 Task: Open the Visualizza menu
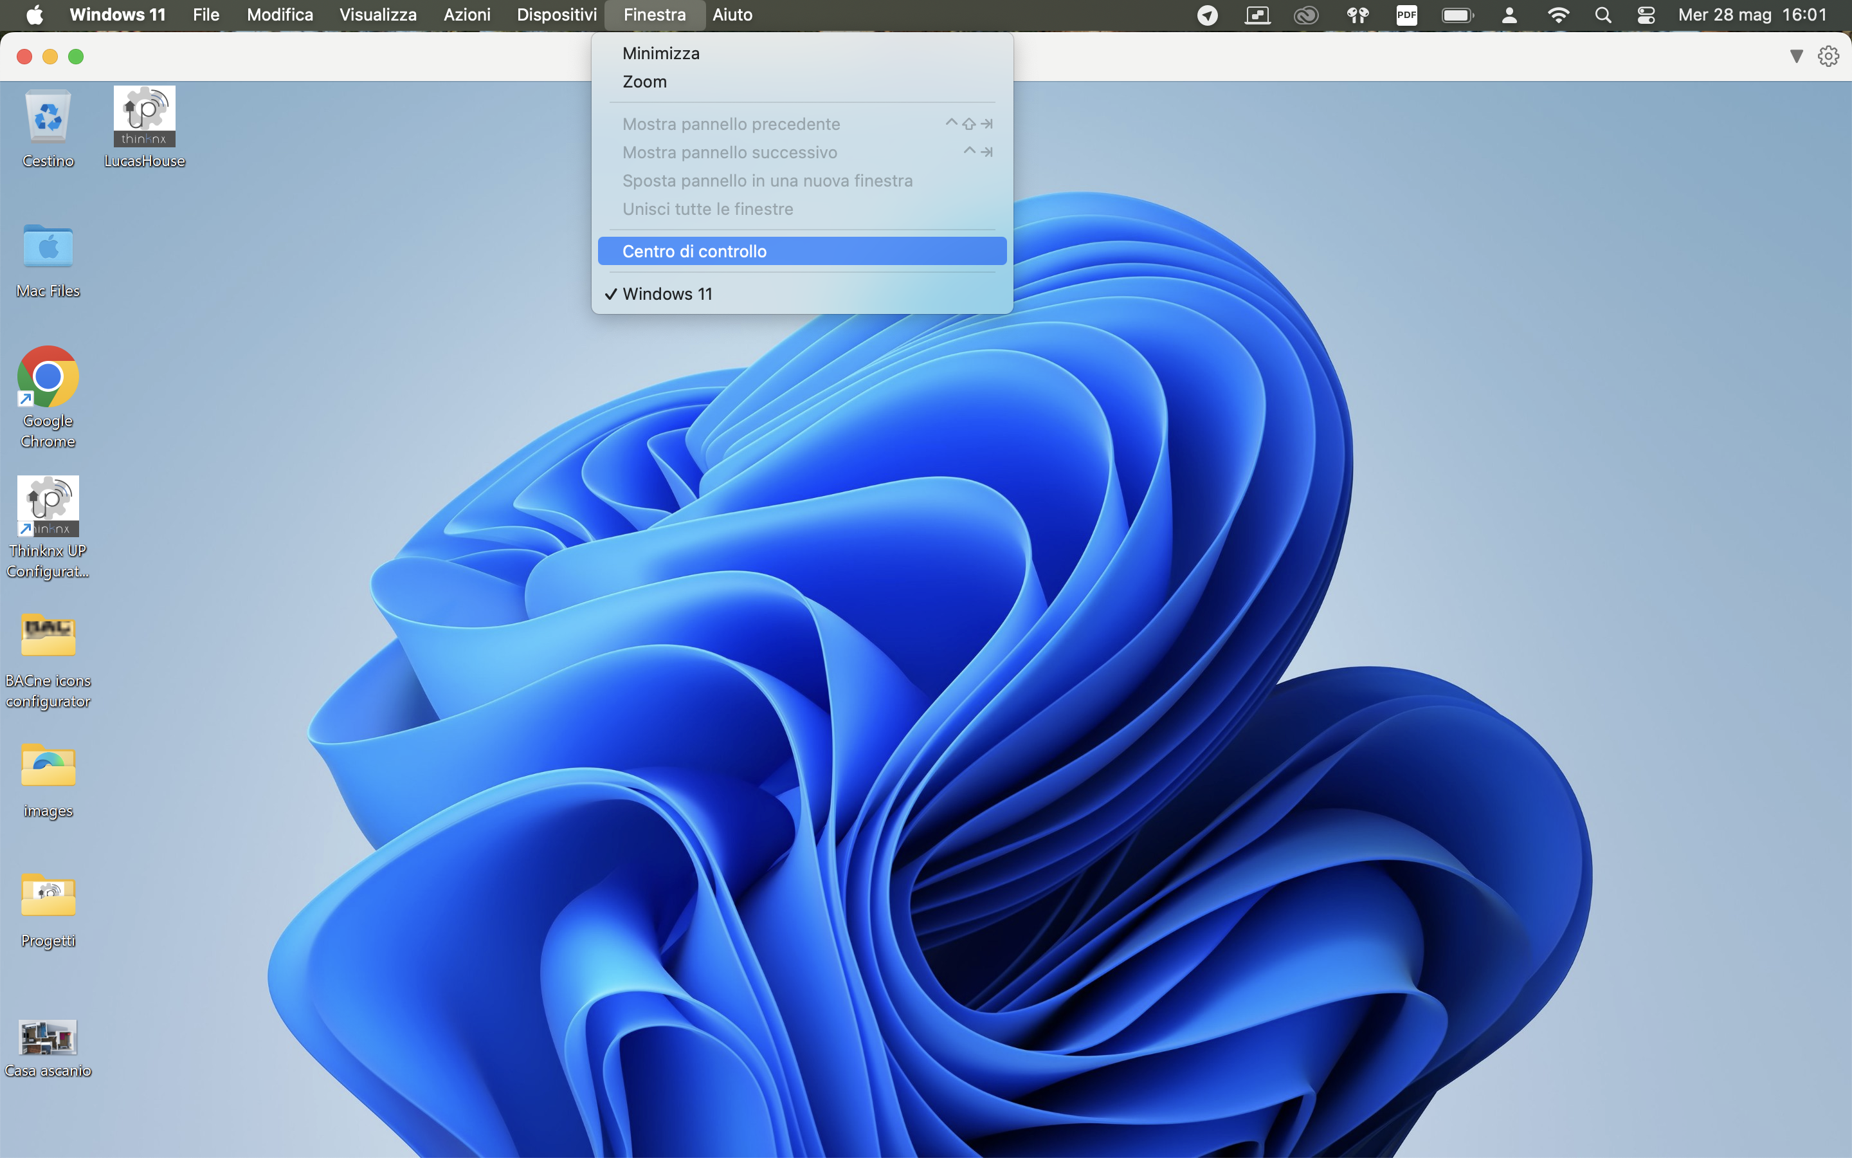tap(378, 15)
